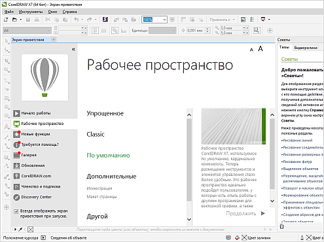Click the Open folder icon in toolbar
324x242 pixels.
click(x=14, y=20)
